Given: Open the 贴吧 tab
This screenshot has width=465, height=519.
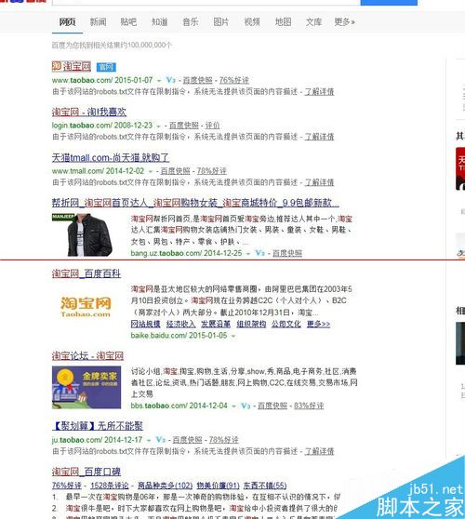Looking at the screenshot, I should click(128, 21).
